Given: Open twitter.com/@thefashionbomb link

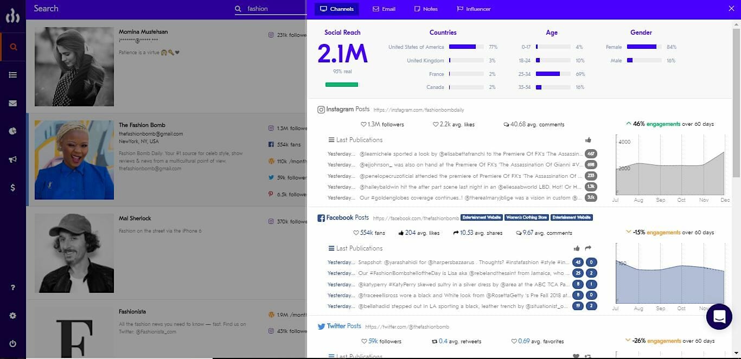Looking at the screenshot, I should (407, 327).
